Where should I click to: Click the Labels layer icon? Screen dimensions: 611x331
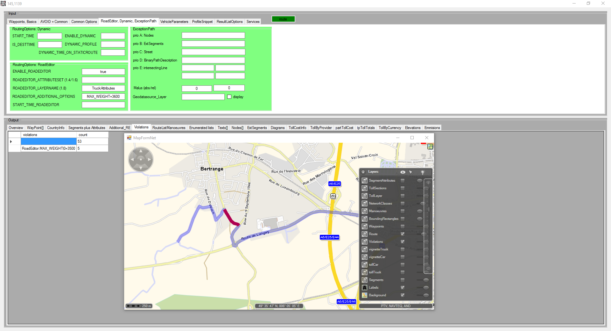(365, 288)
